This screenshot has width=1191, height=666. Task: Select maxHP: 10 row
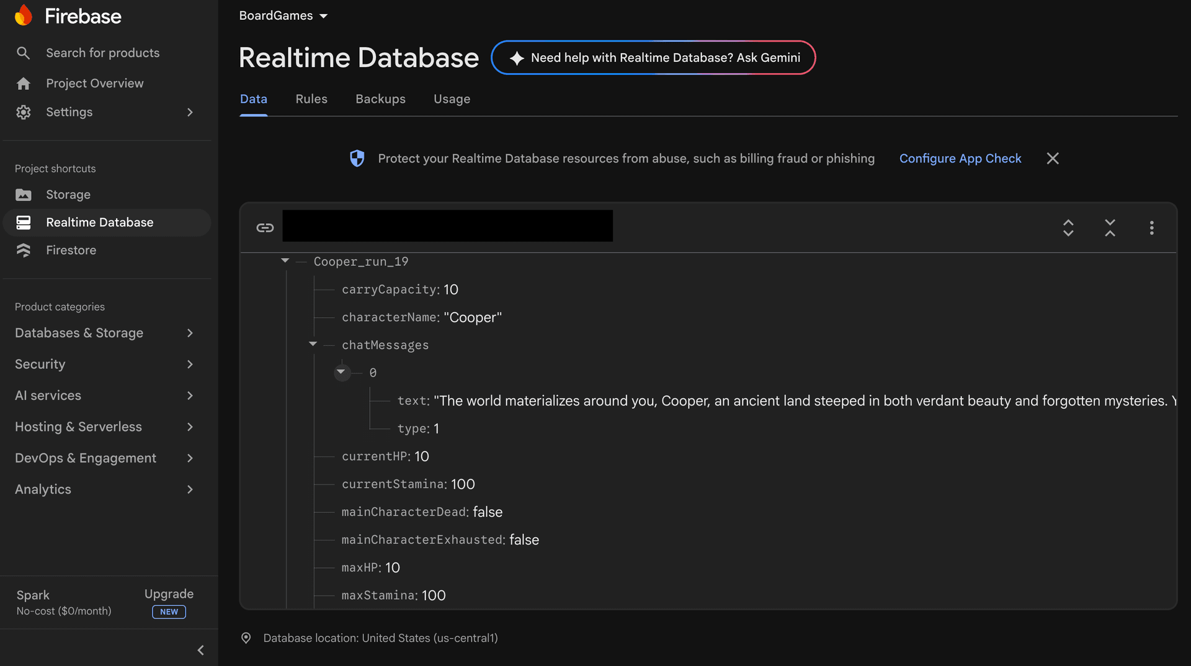[371, 567]
